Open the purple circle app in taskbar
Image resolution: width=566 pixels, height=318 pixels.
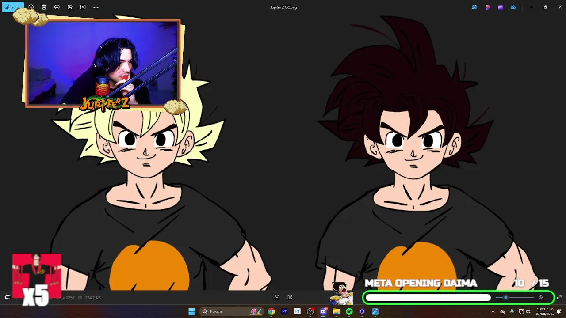click(x=362, y=312)
